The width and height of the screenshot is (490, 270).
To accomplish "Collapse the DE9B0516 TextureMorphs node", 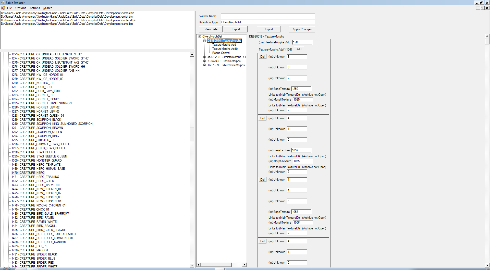I will [x=204, y=41].
